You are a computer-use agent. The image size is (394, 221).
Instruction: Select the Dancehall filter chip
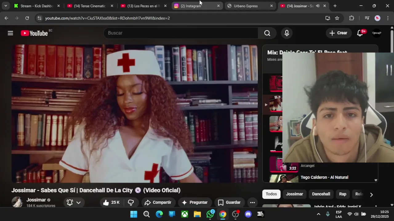coord(321,194)
